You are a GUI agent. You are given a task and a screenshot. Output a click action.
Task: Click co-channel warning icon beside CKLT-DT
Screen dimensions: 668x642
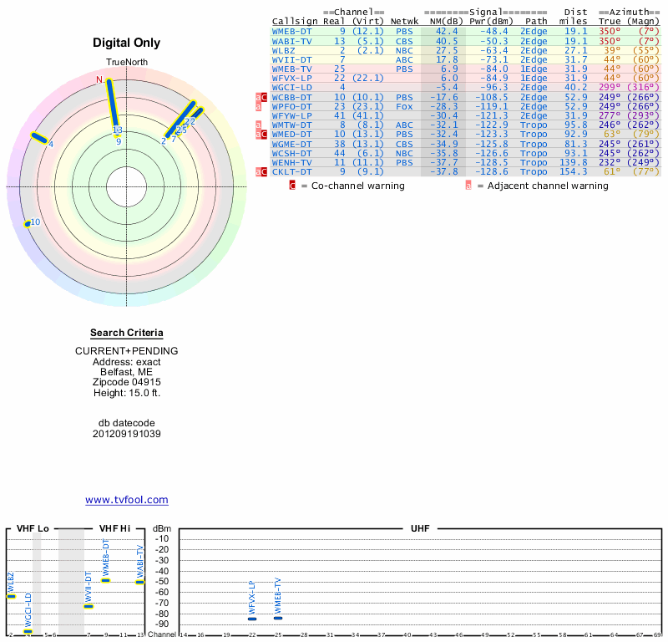265,171
